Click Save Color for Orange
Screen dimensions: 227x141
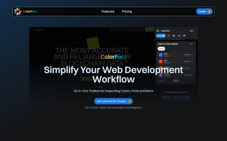tap(187, 68)
